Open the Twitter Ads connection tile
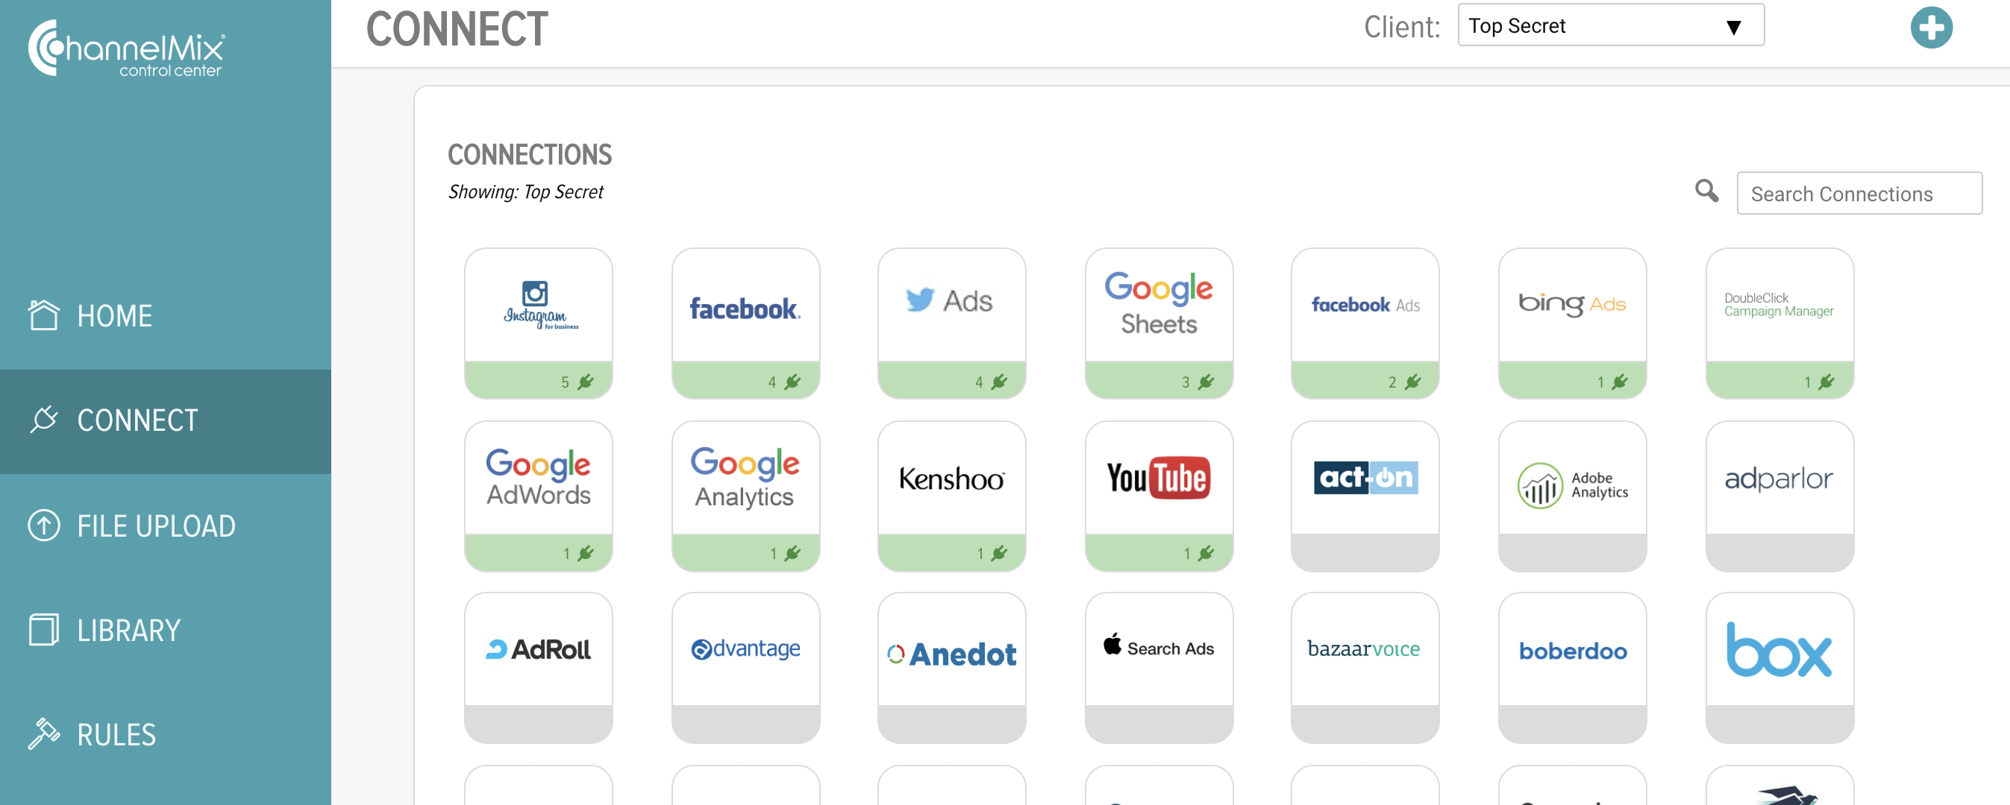Image resolution: width=2010 pixels, height=805 pixels. point(952,323)
